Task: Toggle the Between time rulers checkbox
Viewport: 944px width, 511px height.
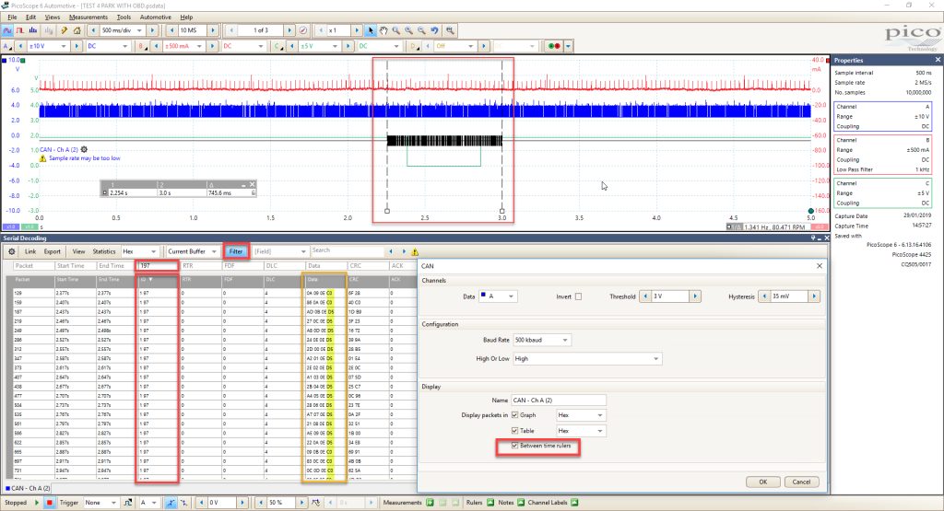Action: 514,446
